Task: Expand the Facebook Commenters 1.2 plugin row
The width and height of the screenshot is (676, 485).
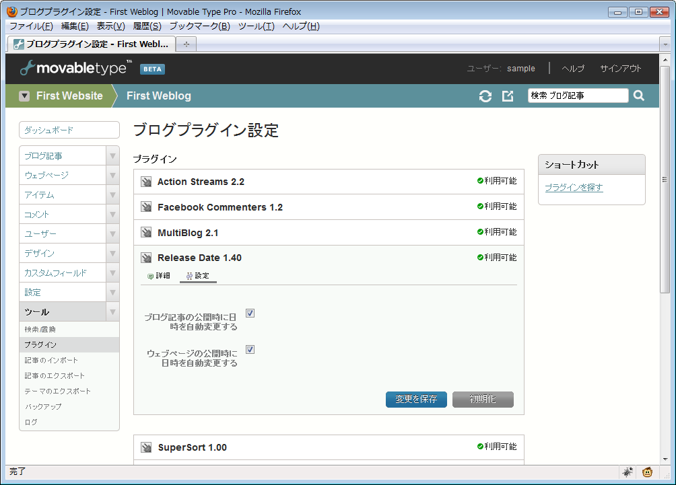Action: pyautogui.click(x=329, y=207)
